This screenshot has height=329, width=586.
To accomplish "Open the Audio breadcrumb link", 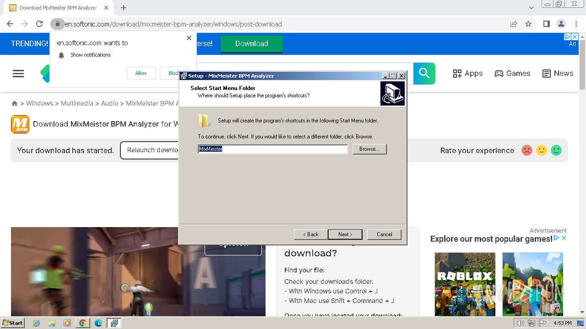I will click(x=109, y=104).
